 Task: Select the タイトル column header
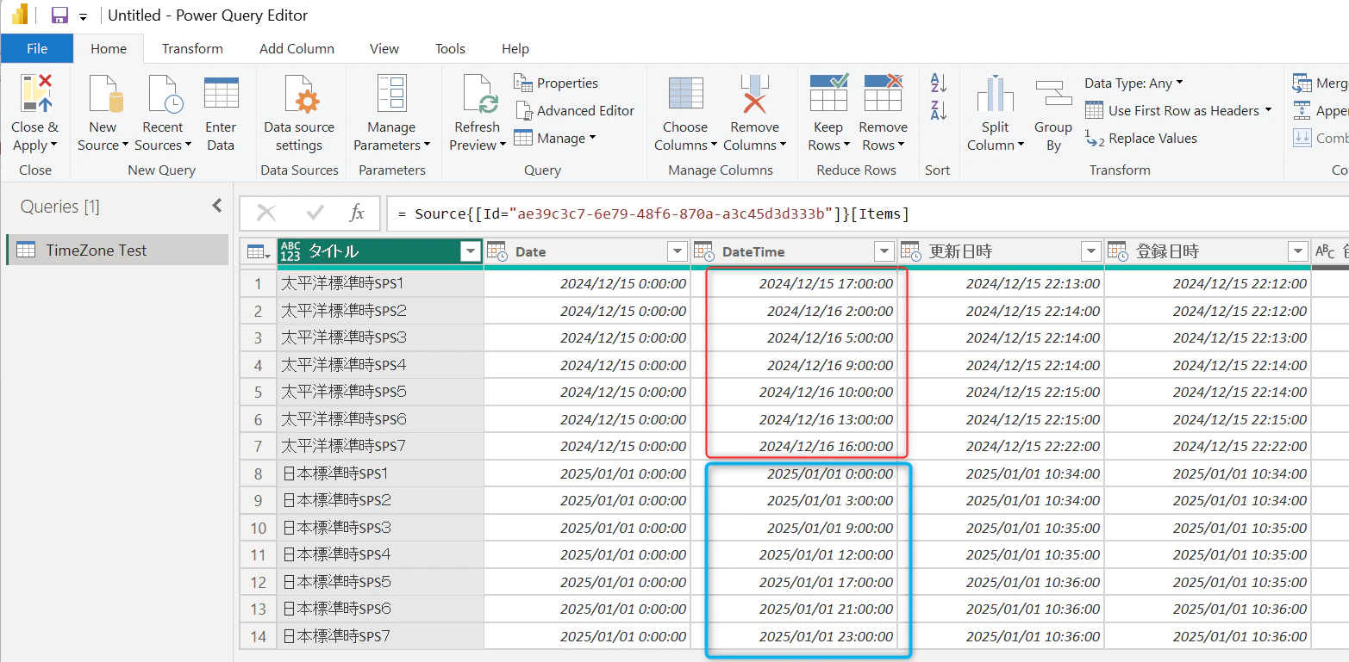380,251
